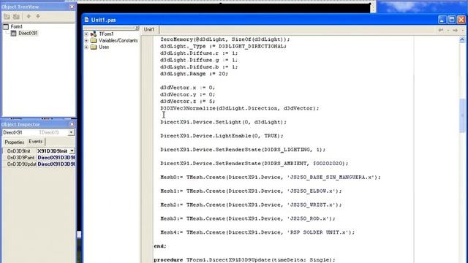The image size is (468, 263).
Task: Close the code explorer pane
Action: pyautogui.click(x=137, y=28)
